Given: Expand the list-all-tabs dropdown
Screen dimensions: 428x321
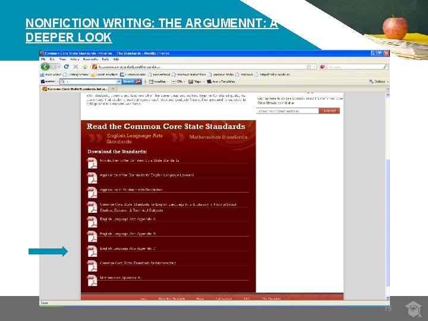Looking at the screenshot, I should click(x=388, y=89).
